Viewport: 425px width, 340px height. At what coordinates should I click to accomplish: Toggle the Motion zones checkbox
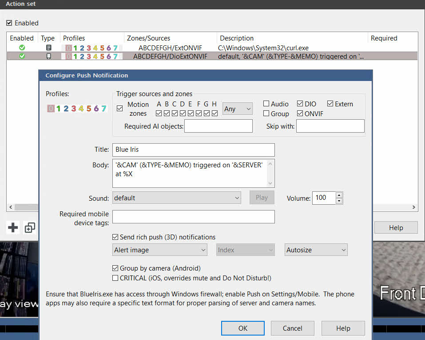point(119,109)
